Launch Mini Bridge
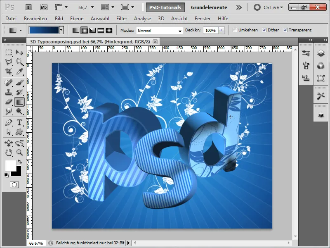The image size is (330, 248). coord(44,7)
